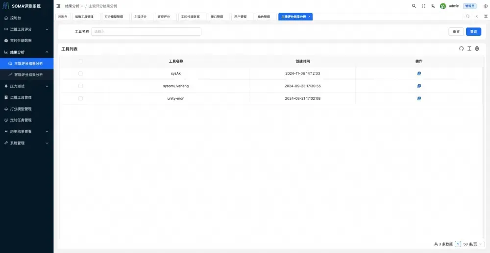Open the action icon for sysAk row

point(419,73)
